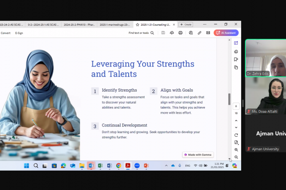Click the Find text or tools search
The width and height of the screenshot is (286, 190).
(142, 33)
